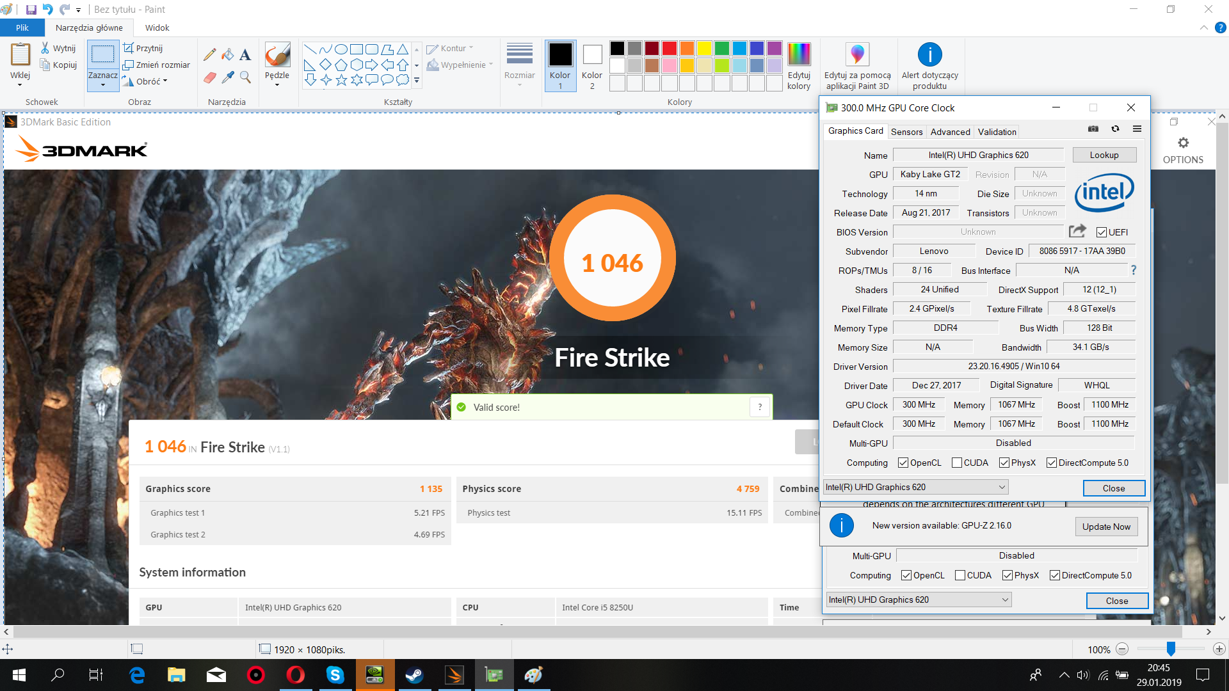Click the Update Now button

(1106, 527)
